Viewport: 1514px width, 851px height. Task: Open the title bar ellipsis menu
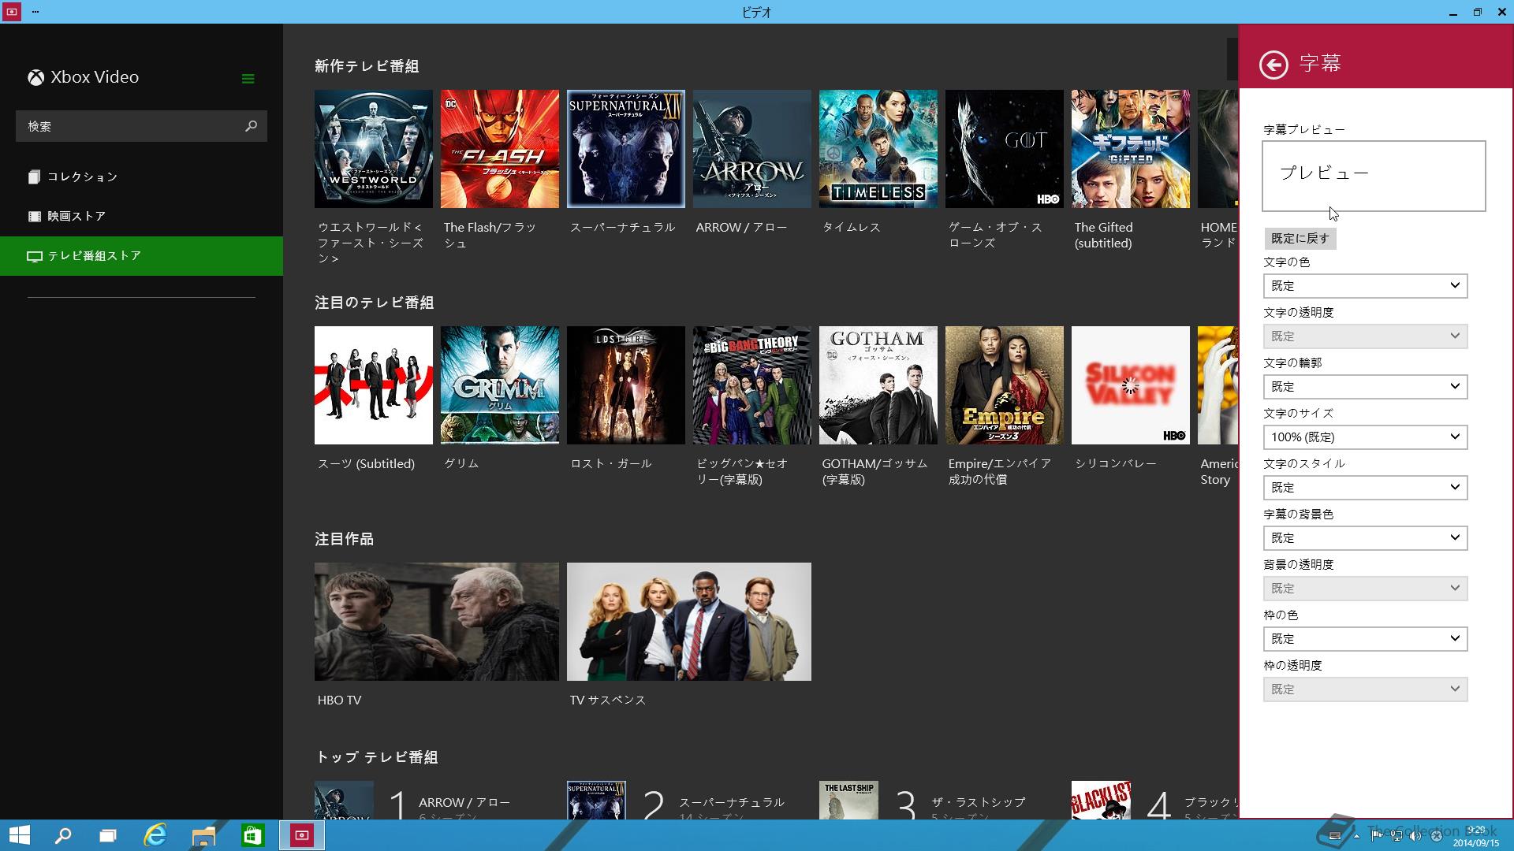tap(35, 12)
